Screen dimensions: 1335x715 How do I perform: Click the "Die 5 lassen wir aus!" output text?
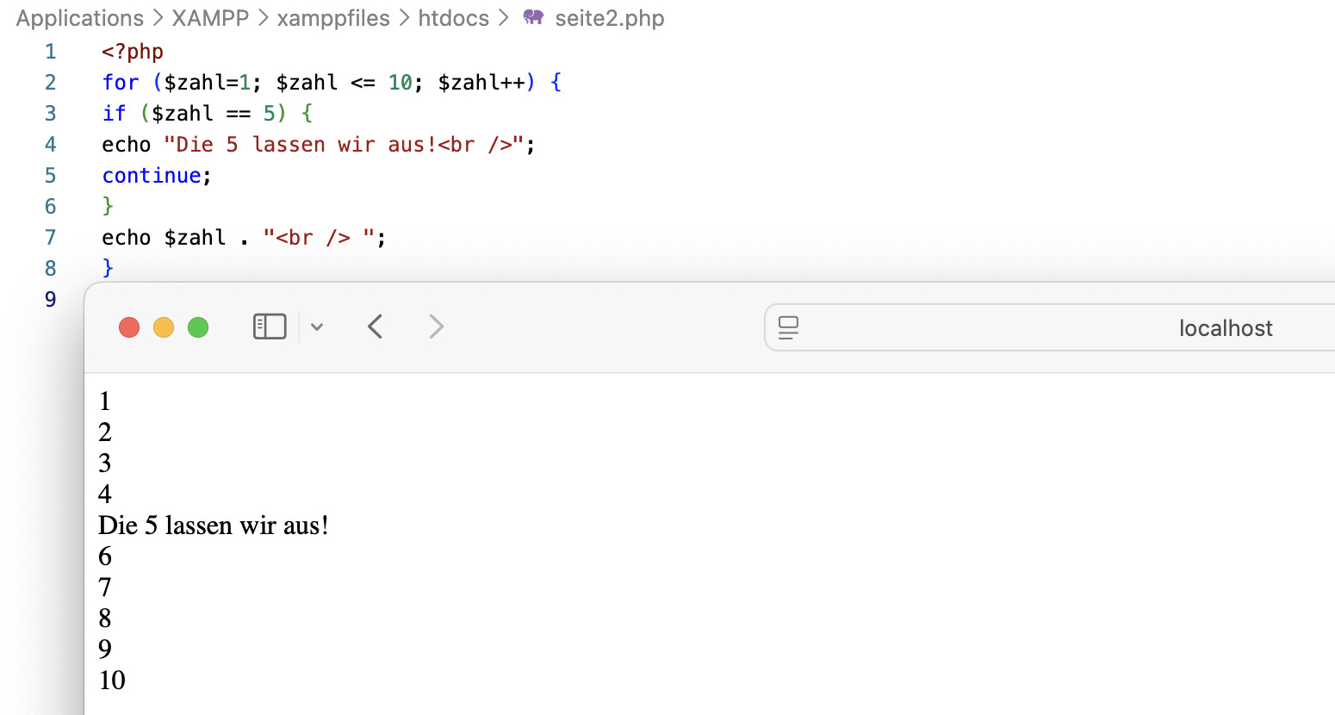click(x=214, y=525)
